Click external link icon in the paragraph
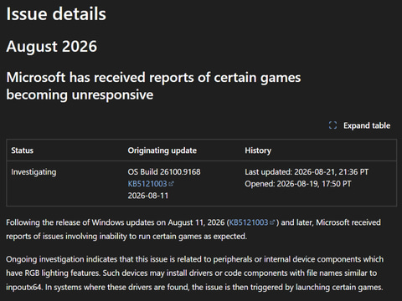The height and width of the screenshot is (301, 402). 272,222
